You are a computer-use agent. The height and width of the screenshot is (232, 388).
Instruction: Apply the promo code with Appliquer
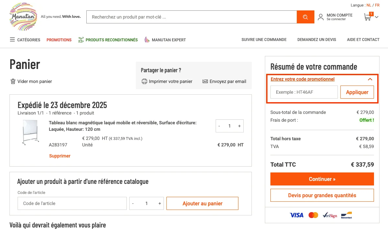(357, 92)
